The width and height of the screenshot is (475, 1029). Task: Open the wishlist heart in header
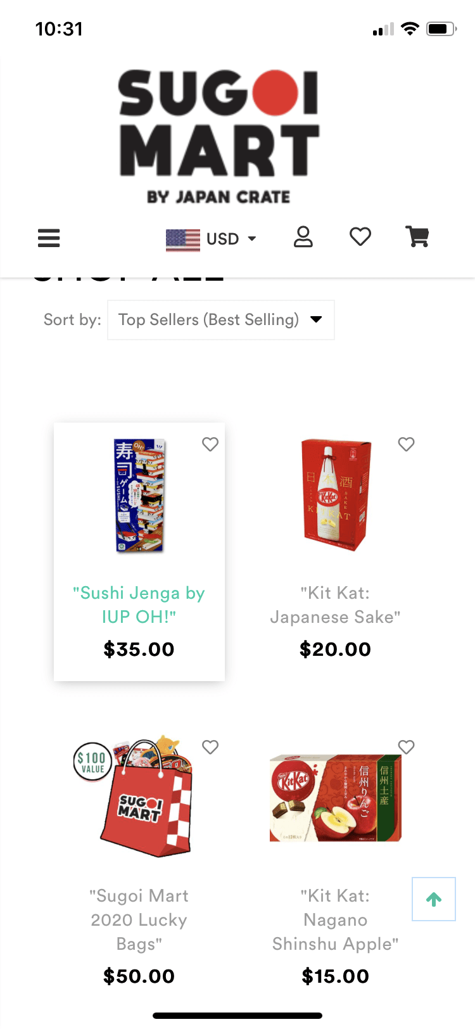click(360, 237)
